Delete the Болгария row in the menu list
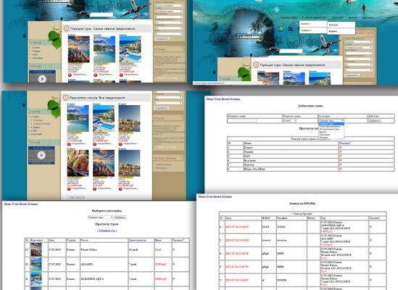Image resolution: width=398 pixels, height=290 pixels. [x=341, y=160]
